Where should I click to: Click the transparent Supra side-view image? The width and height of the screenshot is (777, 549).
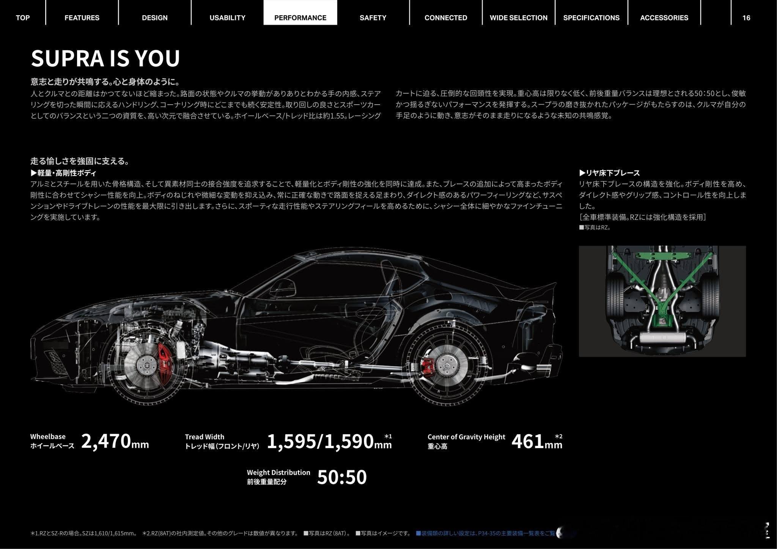tap(296, 327)
